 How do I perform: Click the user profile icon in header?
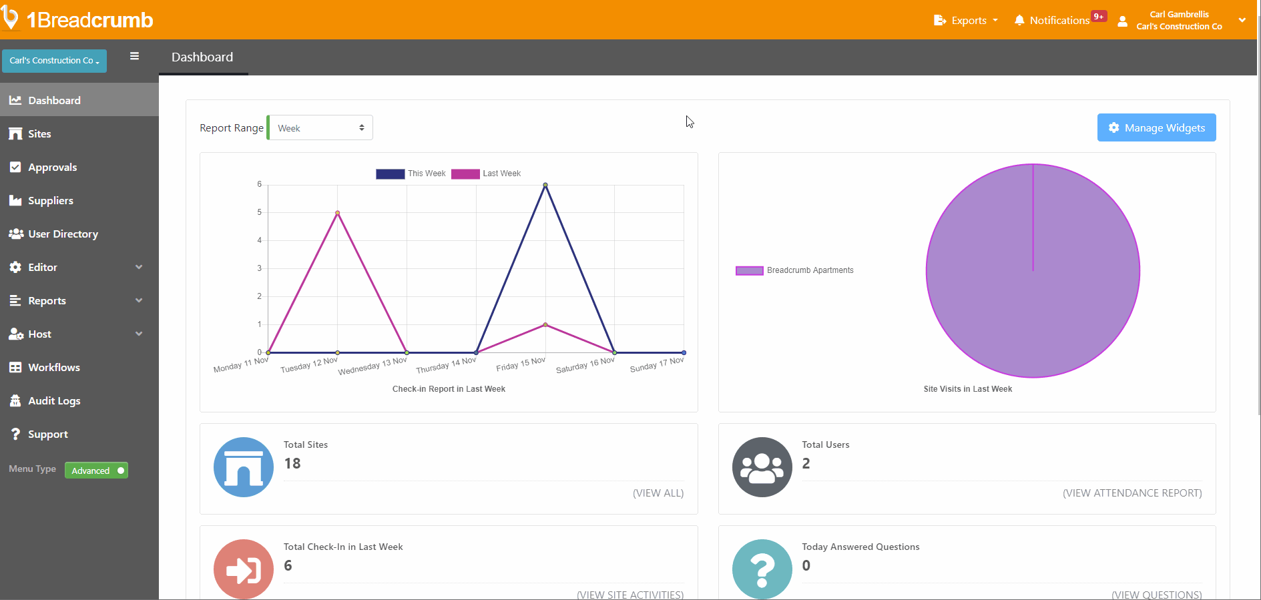pos(1123,21)
